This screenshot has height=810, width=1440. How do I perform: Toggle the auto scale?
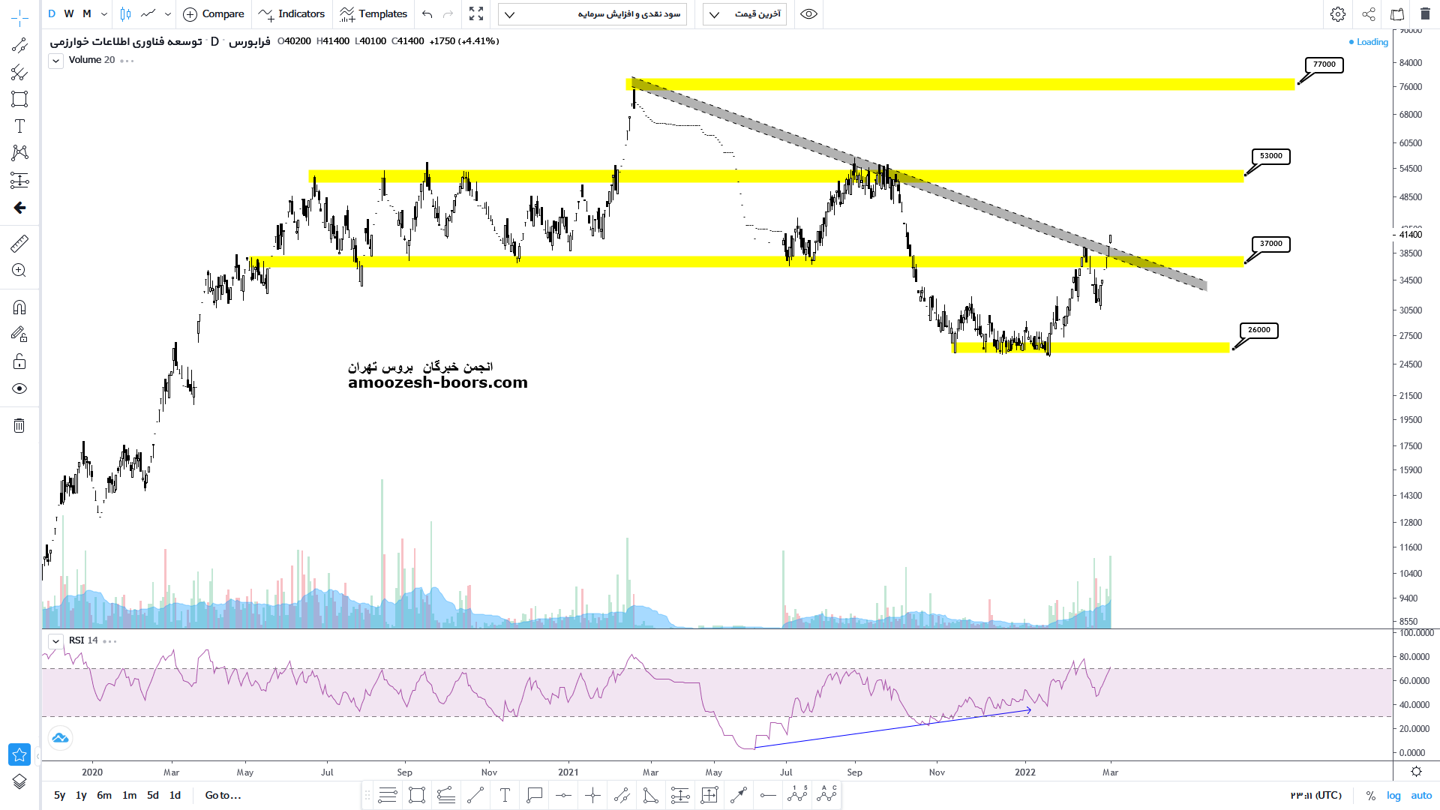[x=1421, y=795]
